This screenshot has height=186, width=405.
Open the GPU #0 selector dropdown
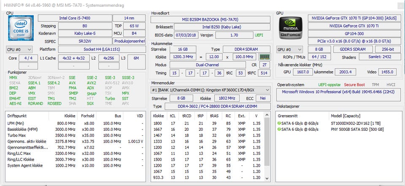289,49
